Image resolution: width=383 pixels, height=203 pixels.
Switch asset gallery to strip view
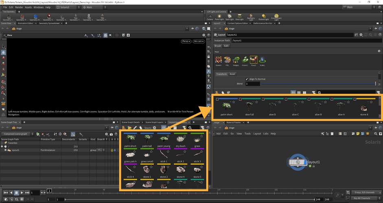(x=293, y=93)
